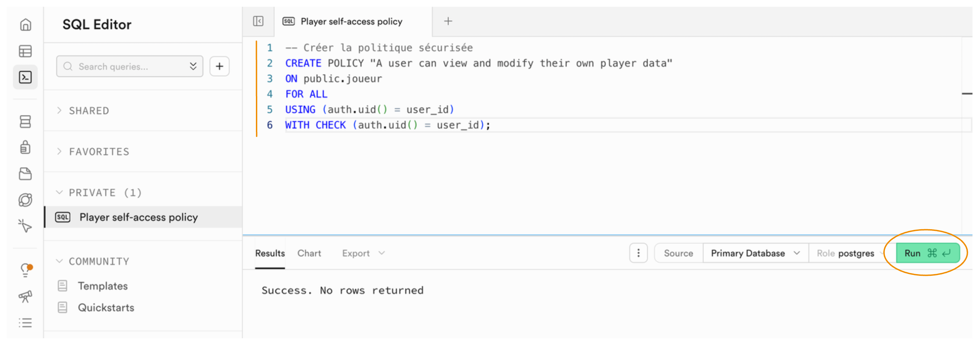
Task: Select the SQL Editor sidebar icon
Action: [25, 77]
